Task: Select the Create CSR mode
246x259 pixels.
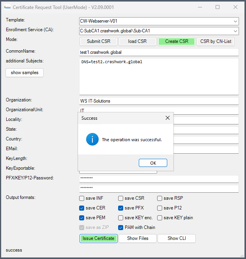Action: [x=177, y=41]
